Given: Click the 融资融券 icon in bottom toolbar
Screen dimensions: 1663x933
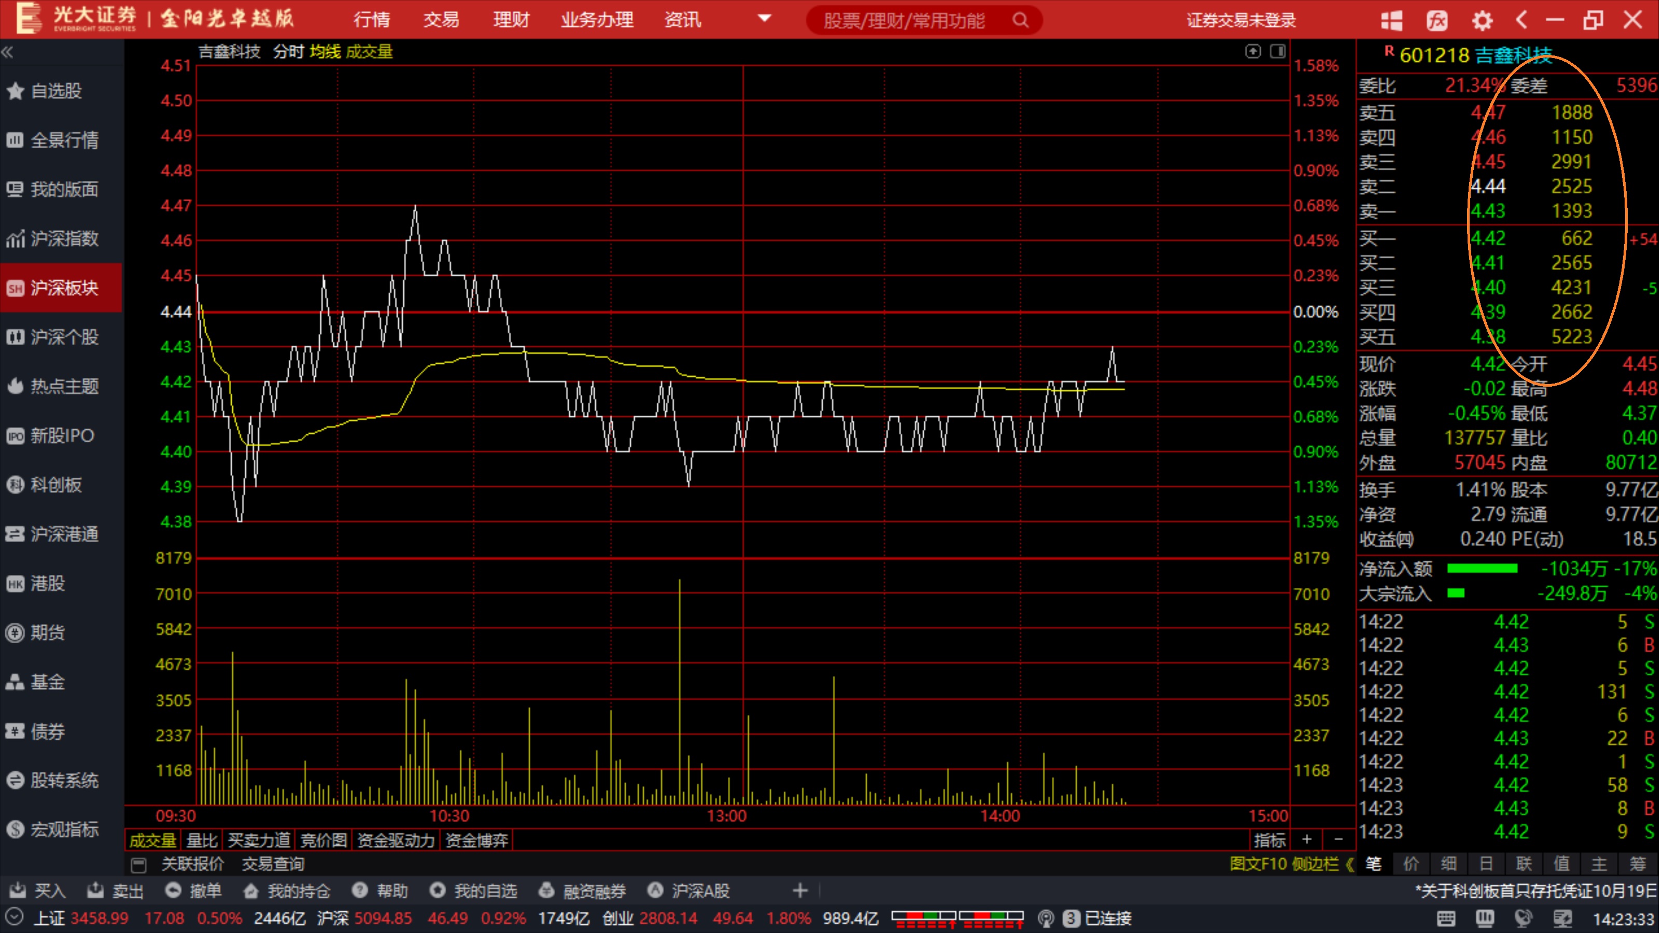Looking at the screenshot, I should pyautogui.click(x=546, y=890).
